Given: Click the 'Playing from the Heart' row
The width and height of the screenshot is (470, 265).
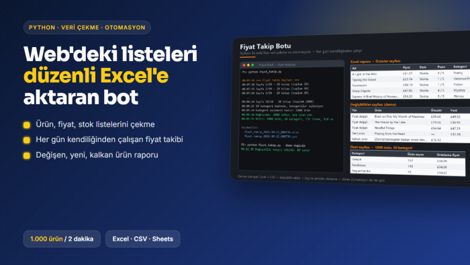Looking at the screenshot, I should click(410, 134).
